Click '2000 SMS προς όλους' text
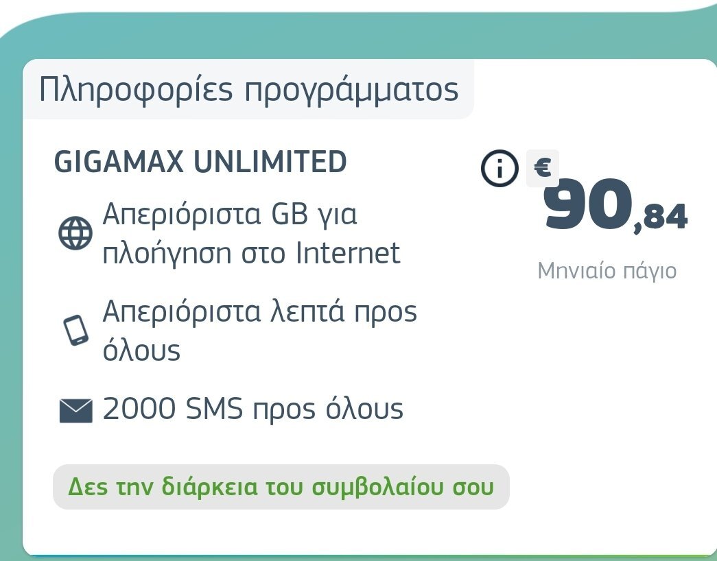The width and height of the screenshot is (717, 561). click(x=253, y=409)
